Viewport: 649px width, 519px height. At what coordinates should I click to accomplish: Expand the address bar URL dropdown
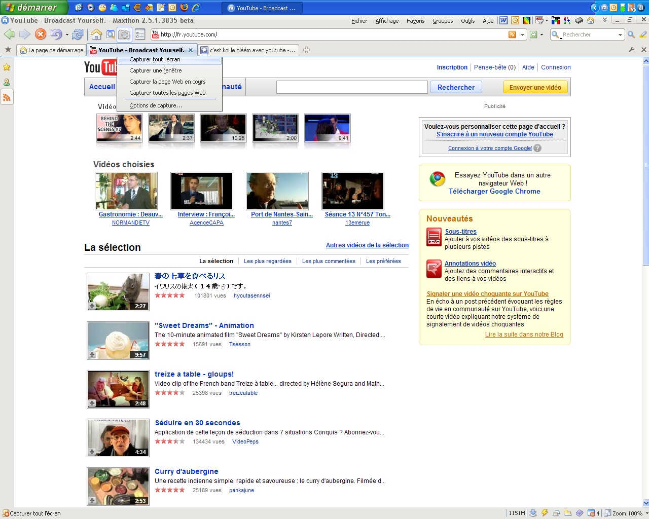(522, 35)
